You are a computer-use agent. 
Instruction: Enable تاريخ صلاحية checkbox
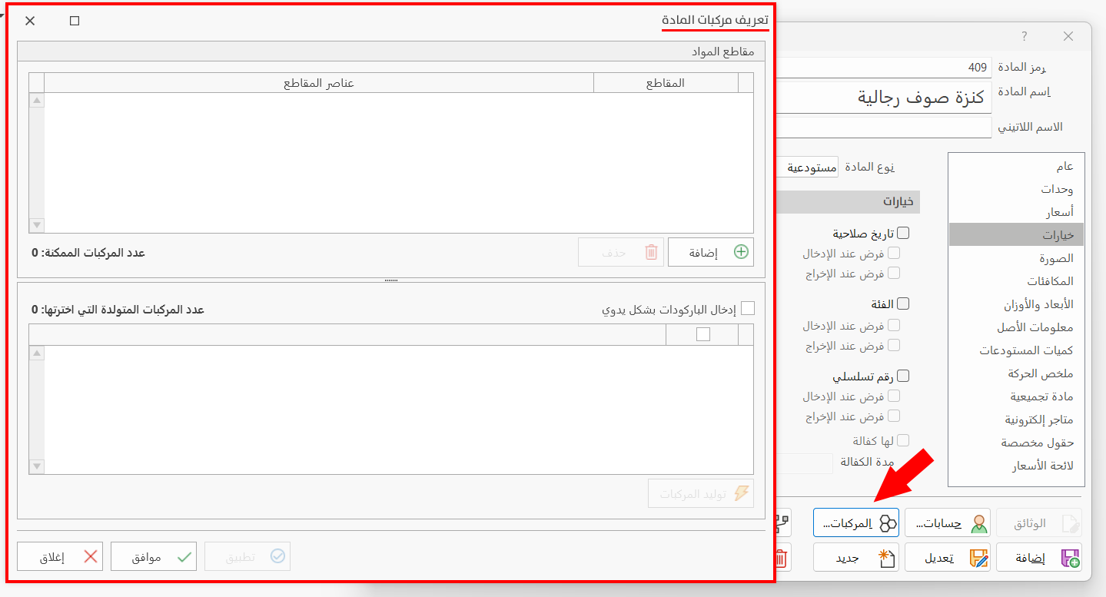[x=903, y=233]
